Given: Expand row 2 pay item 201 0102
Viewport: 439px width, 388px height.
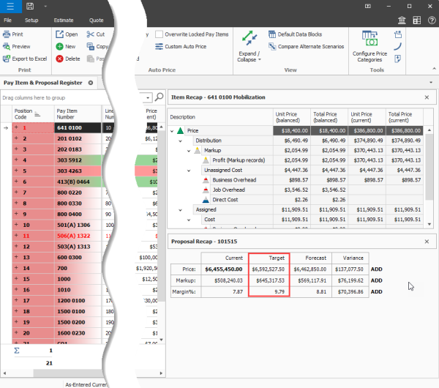Looking at the screenshot, I should point(16,138).
